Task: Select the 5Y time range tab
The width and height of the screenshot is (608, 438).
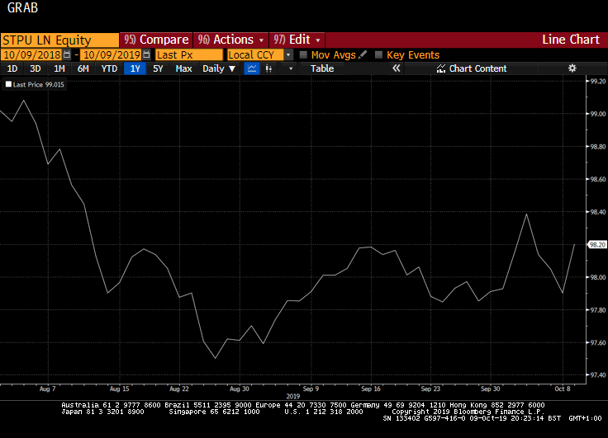Action: (x=158, y=68)
